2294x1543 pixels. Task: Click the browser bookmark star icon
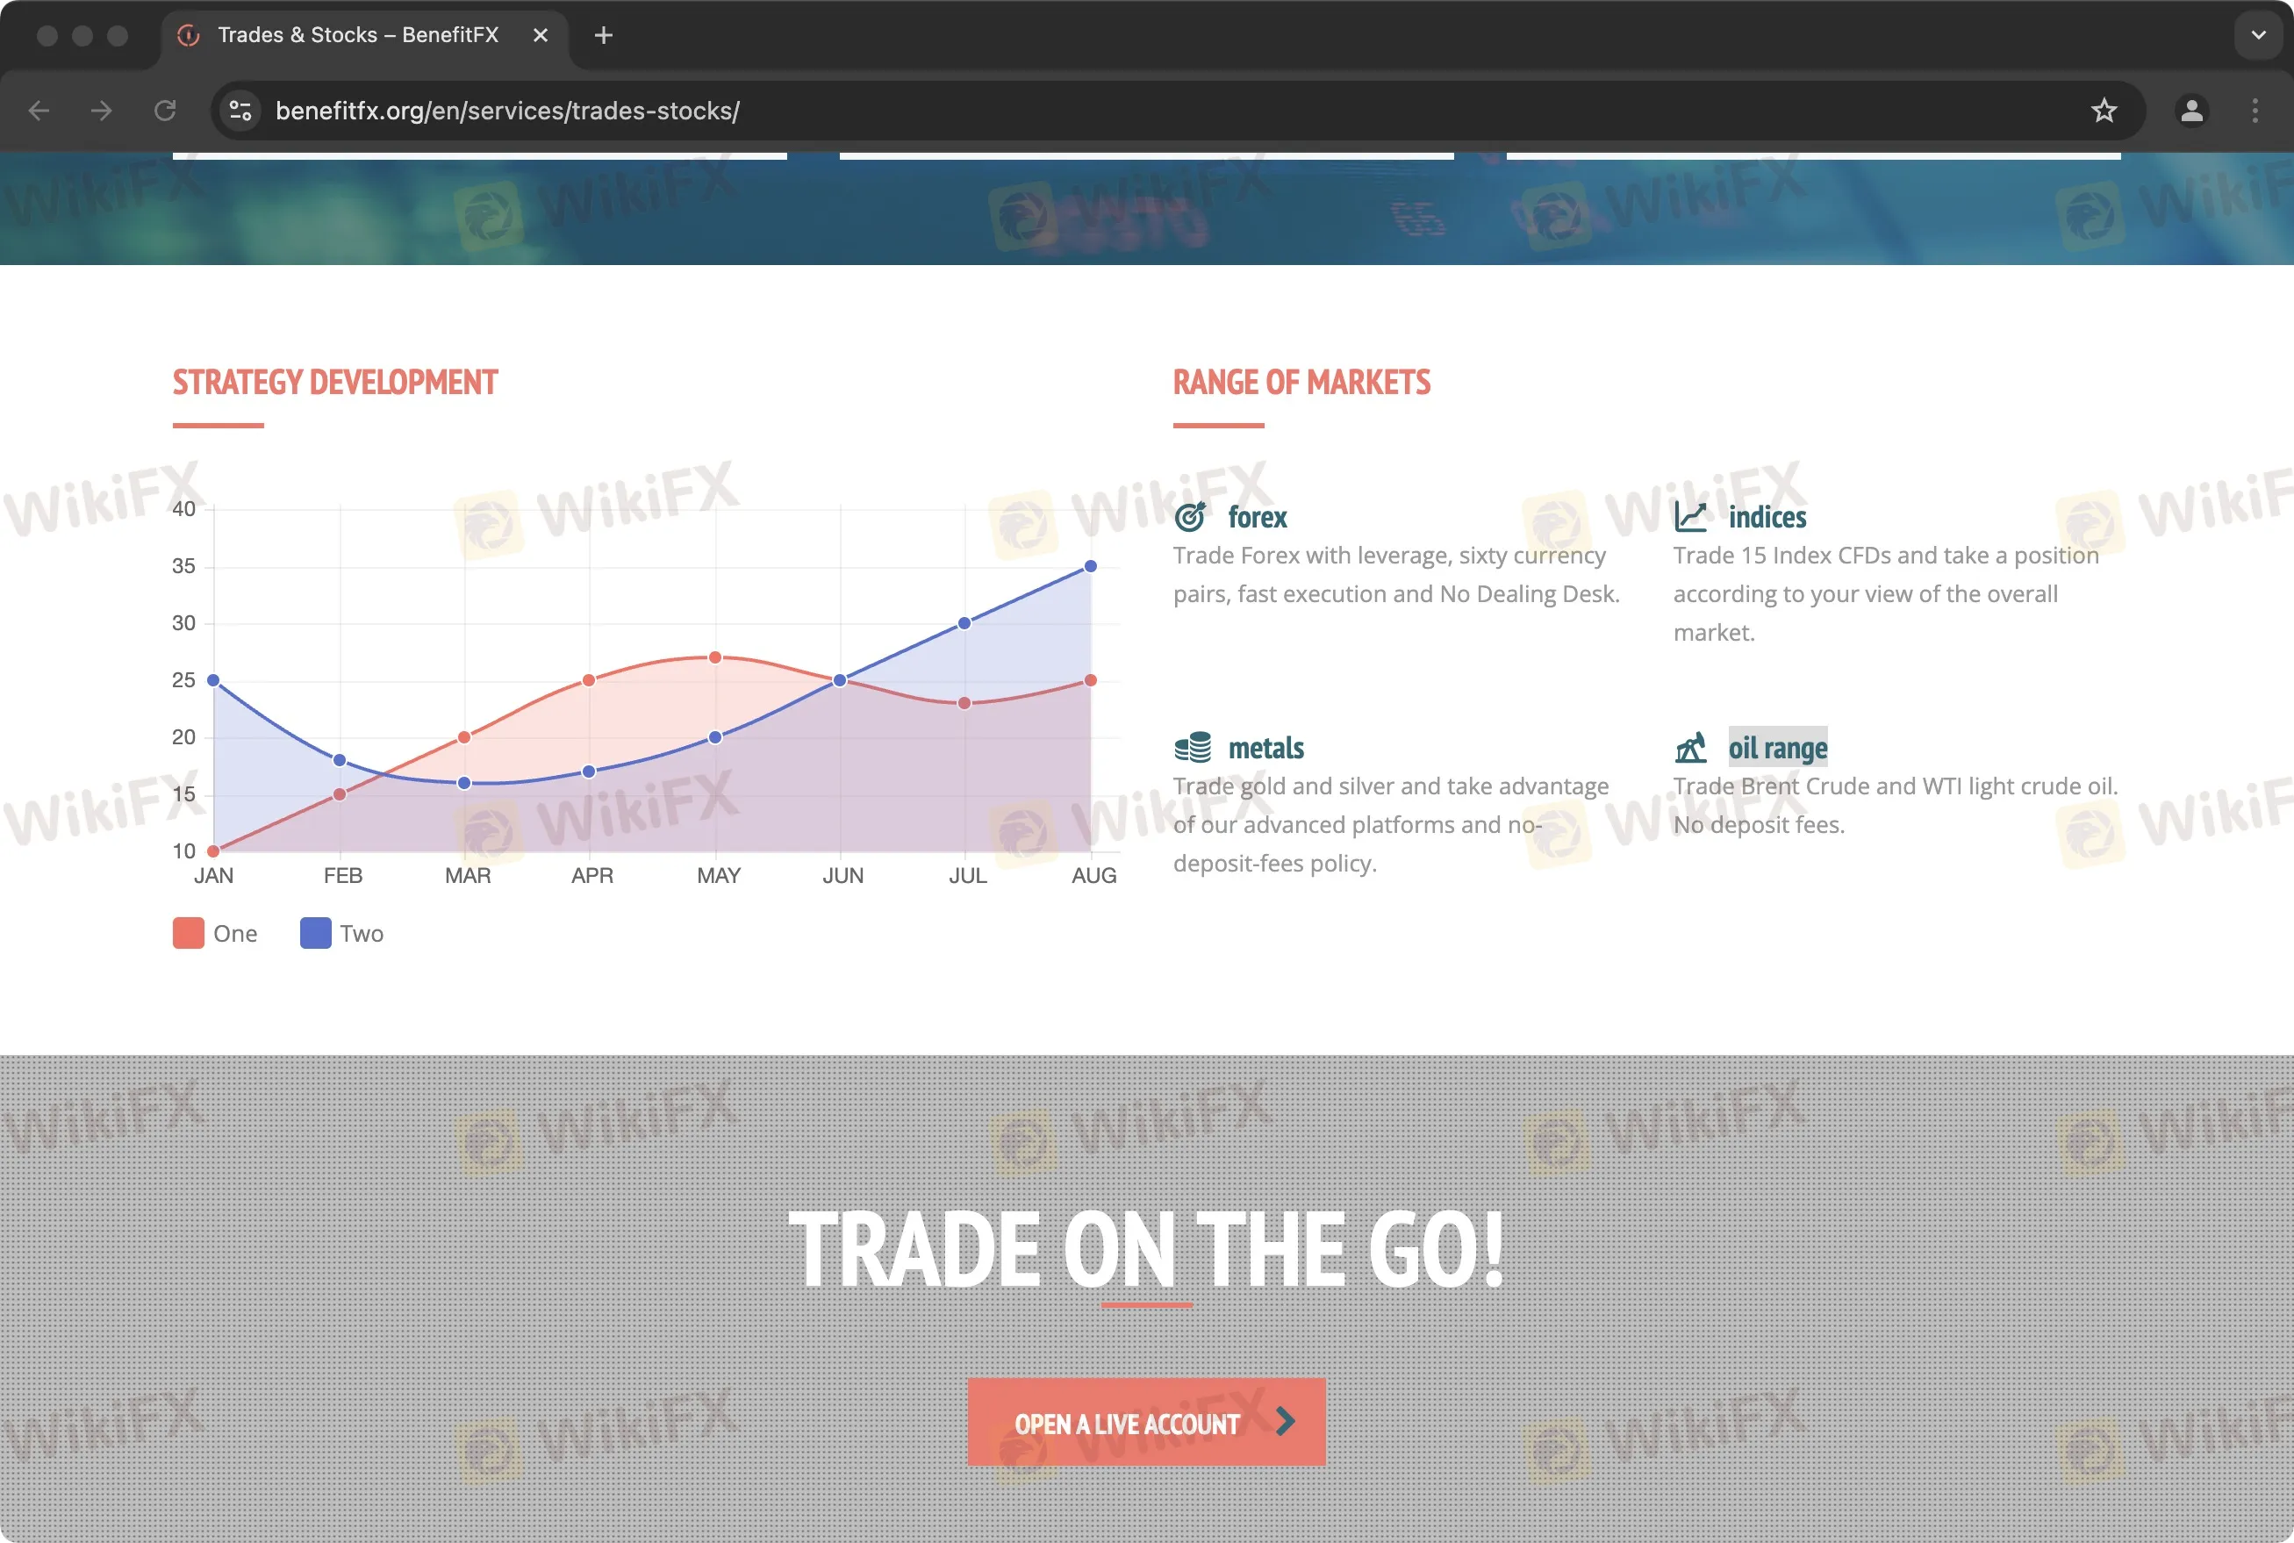click(x=2104, y=111)
